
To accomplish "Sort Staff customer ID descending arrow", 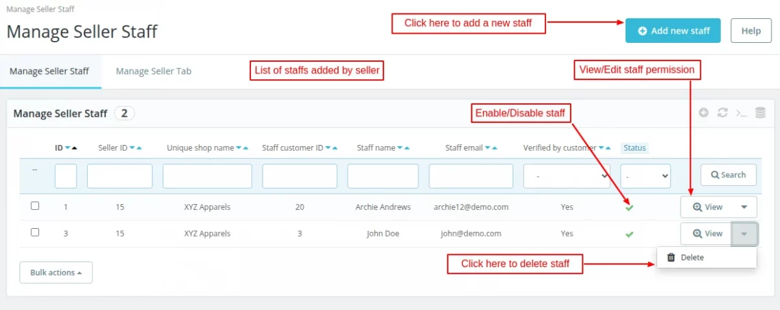I will tap(328, 148).
